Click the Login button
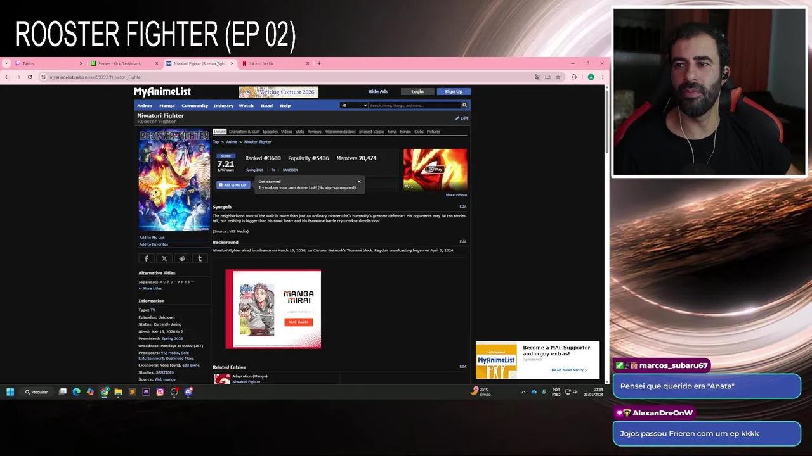The image size is (812, 456). (417, 92)
